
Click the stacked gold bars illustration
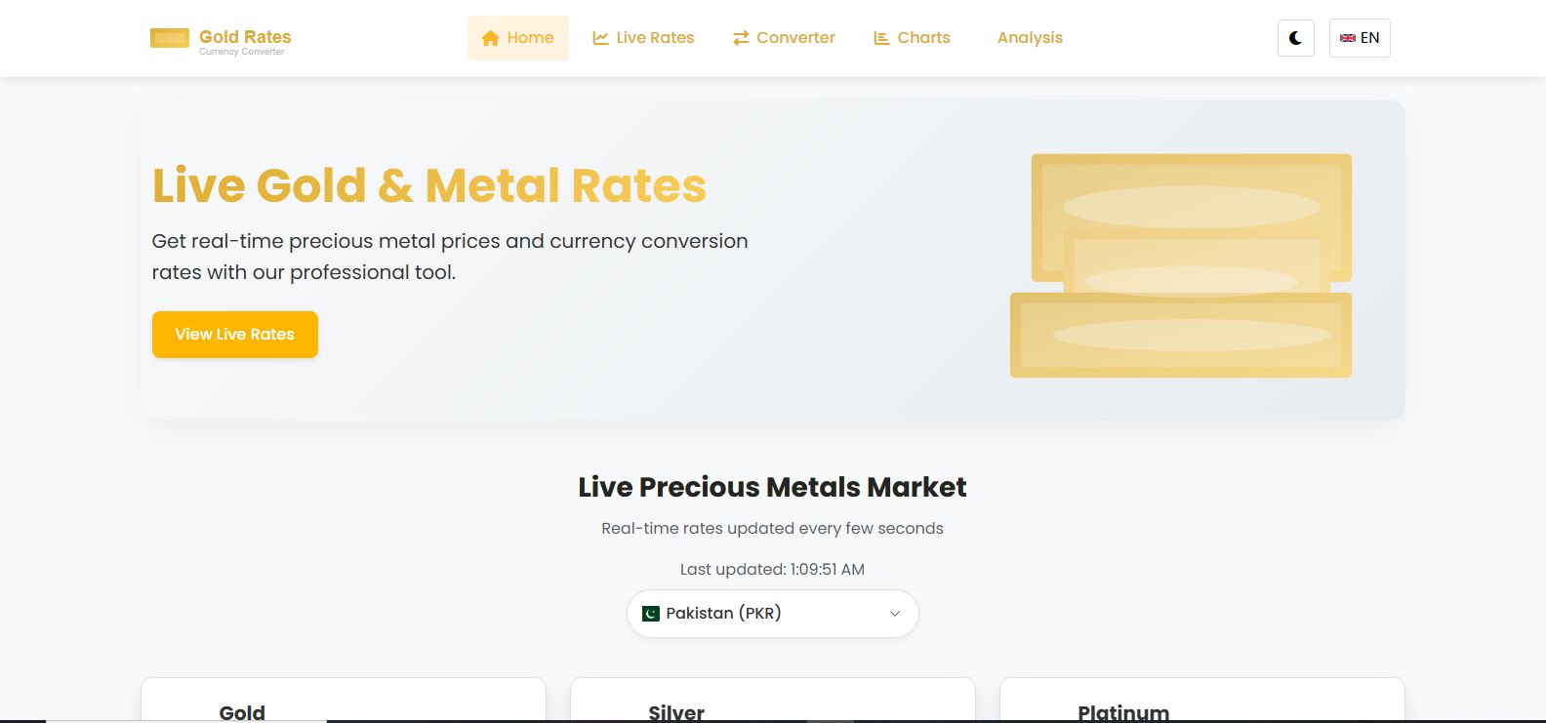[x=1181, y=265]
